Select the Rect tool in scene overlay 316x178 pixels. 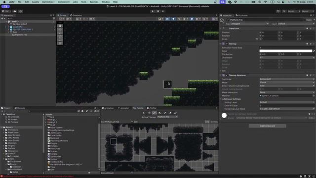[60, 40]
